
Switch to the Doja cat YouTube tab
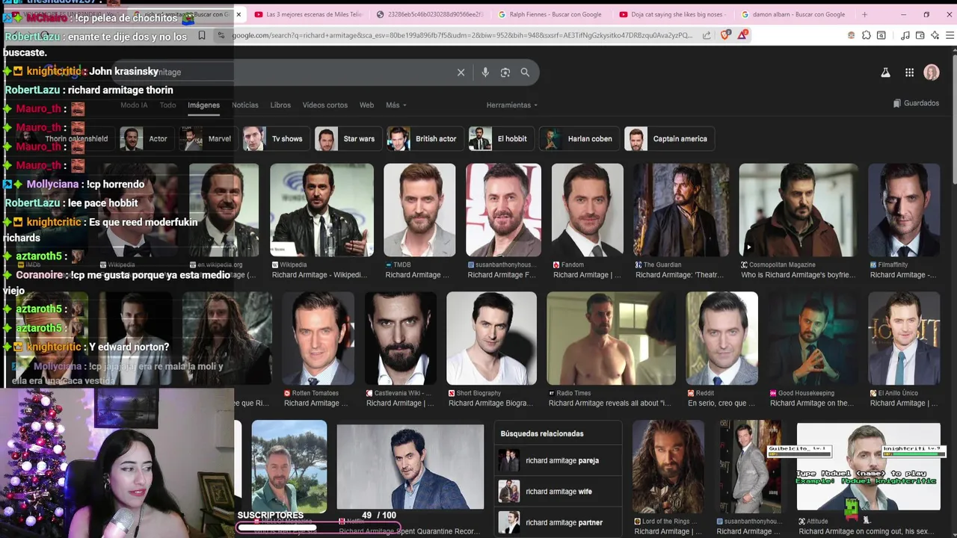pos(671,14)
